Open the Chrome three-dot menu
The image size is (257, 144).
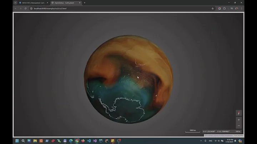click(241, 9)
